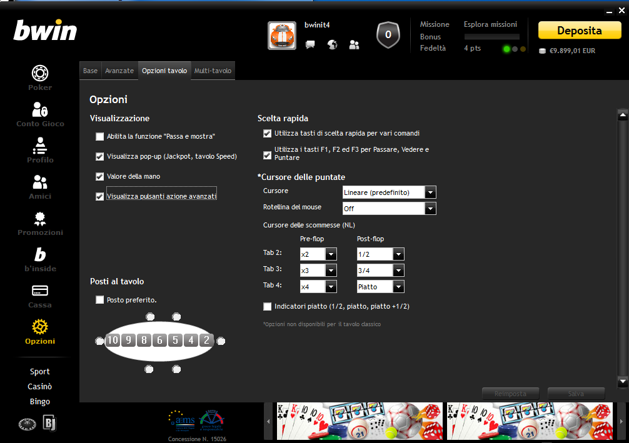Open the Cassa cashier icon
This screenshot has width=629, height=443.
coord(40,296)
